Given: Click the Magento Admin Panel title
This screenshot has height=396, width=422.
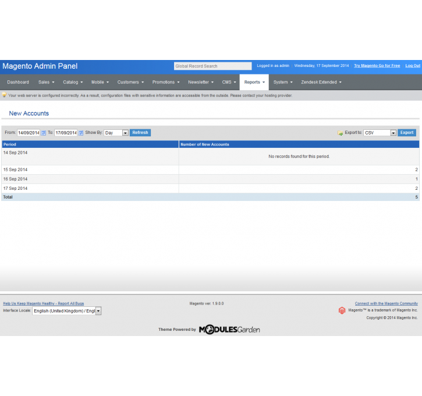Looking at the screenshot, I should coord(40,66).
